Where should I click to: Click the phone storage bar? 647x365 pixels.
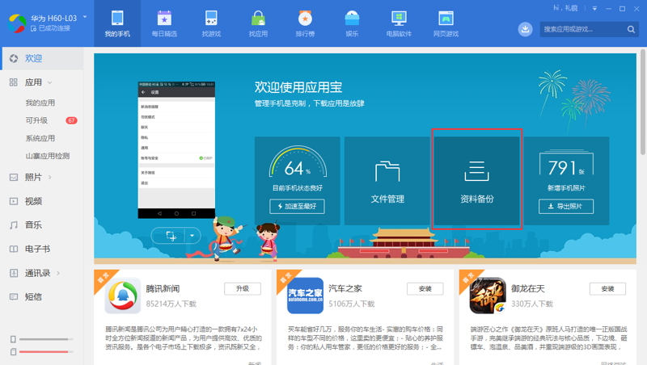[x=46, y=339]
